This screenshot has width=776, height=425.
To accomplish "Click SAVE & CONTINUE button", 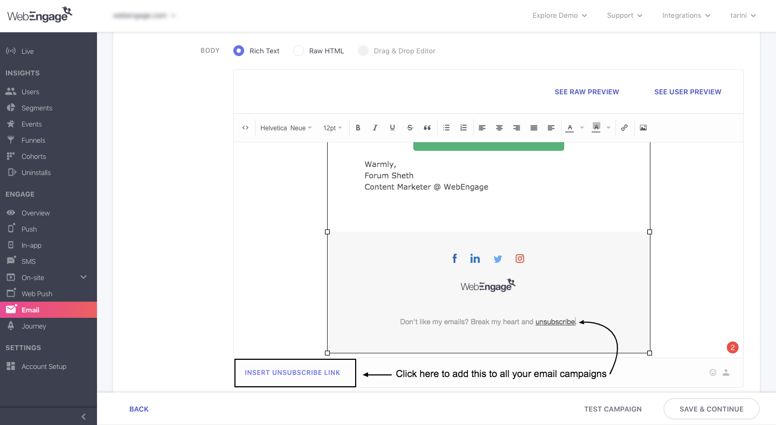I will (711, 409).
